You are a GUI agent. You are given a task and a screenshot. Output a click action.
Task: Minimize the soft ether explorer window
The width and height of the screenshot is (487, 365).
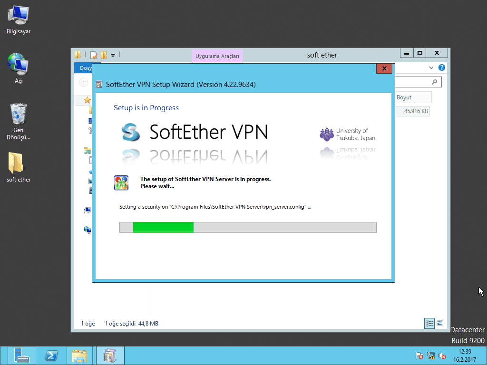tap(407, 53)
